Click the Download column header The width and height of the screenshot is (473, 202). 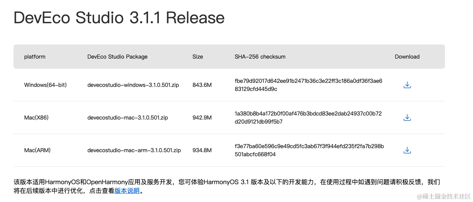(407, 57)
